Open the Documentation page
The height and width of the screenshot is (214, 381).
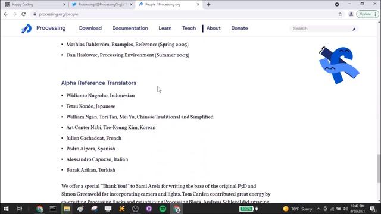pos(130,28)
